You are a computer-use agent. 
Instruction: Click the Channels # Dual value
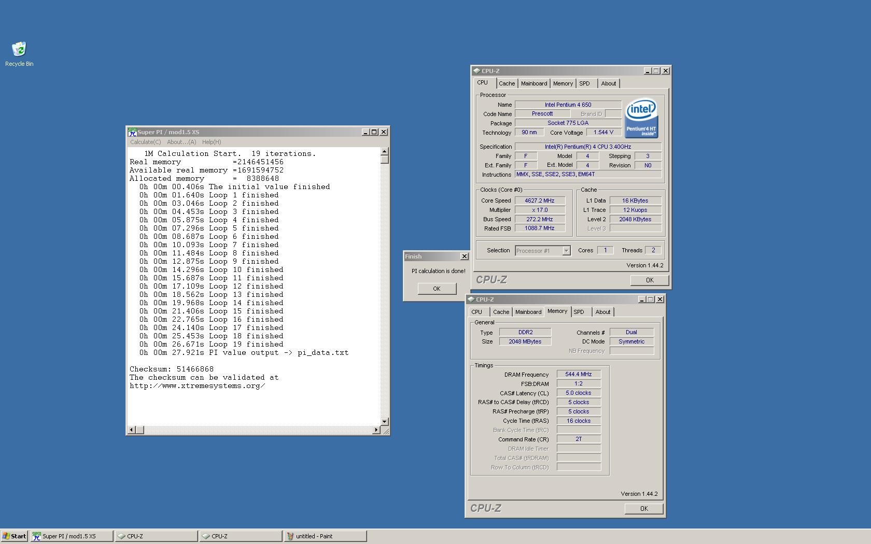(631, 332)
